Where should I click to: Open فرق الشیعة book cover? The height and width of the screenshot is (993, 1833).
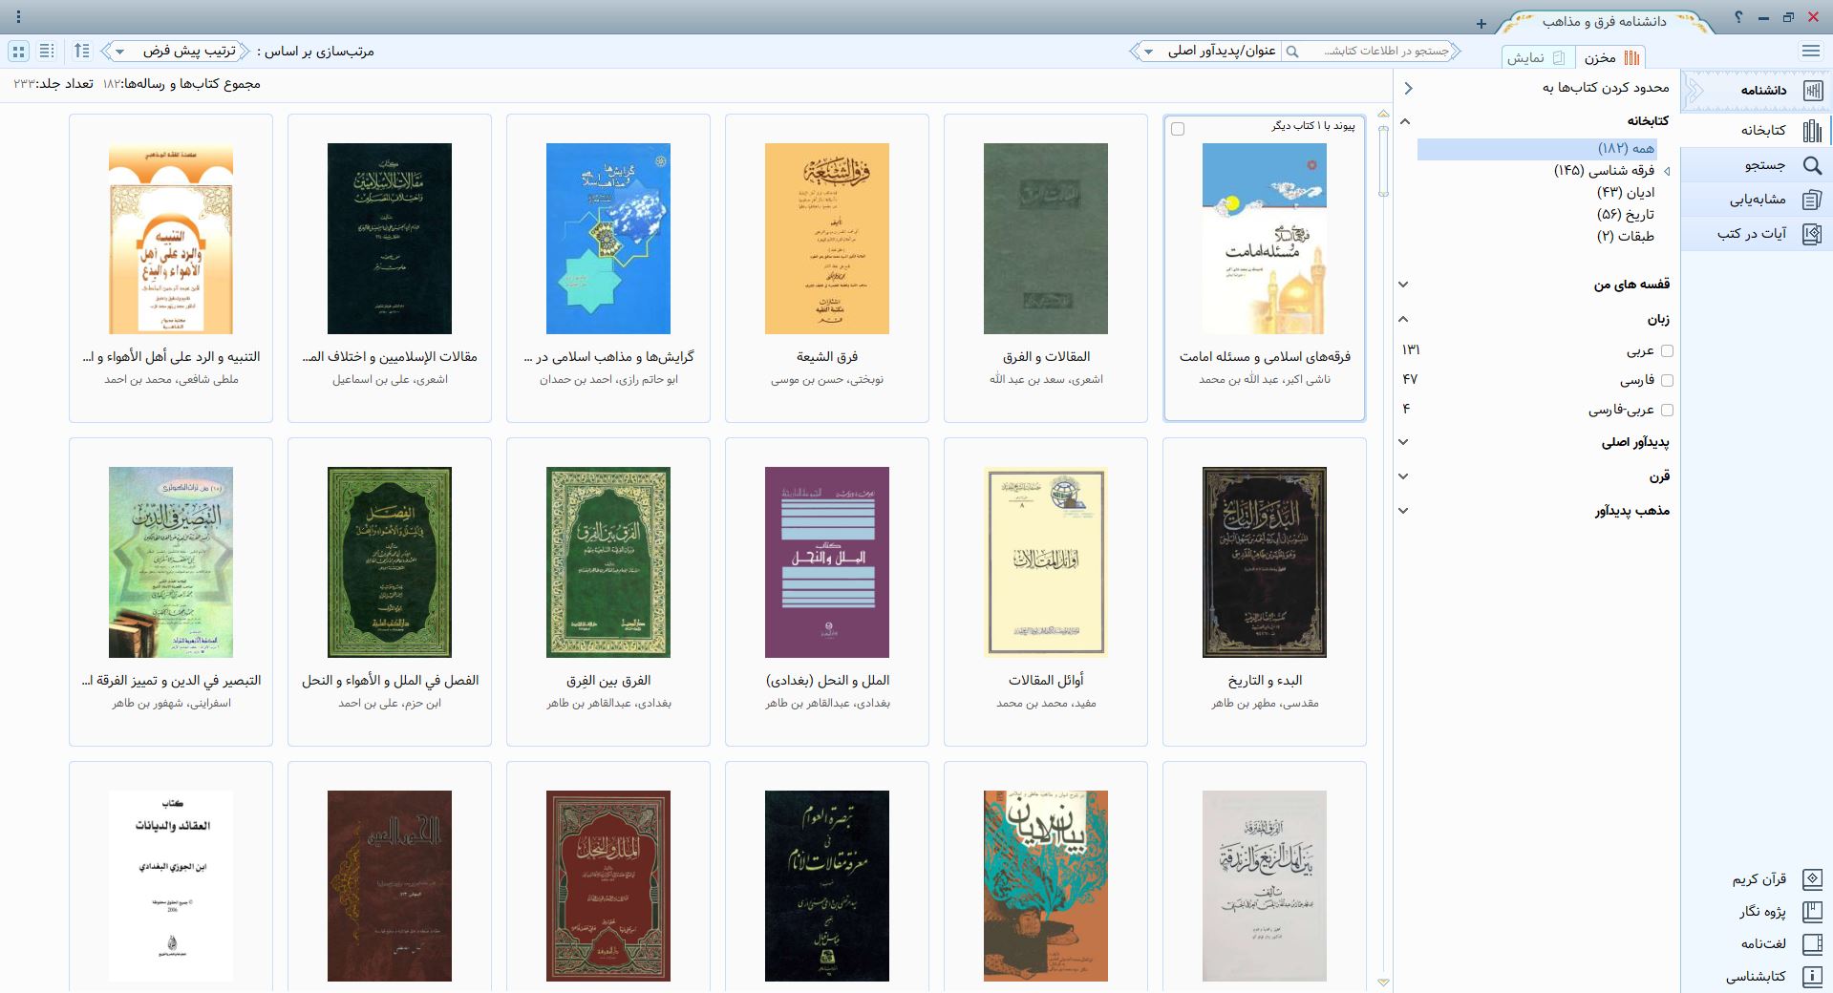(x=827, y=239)
